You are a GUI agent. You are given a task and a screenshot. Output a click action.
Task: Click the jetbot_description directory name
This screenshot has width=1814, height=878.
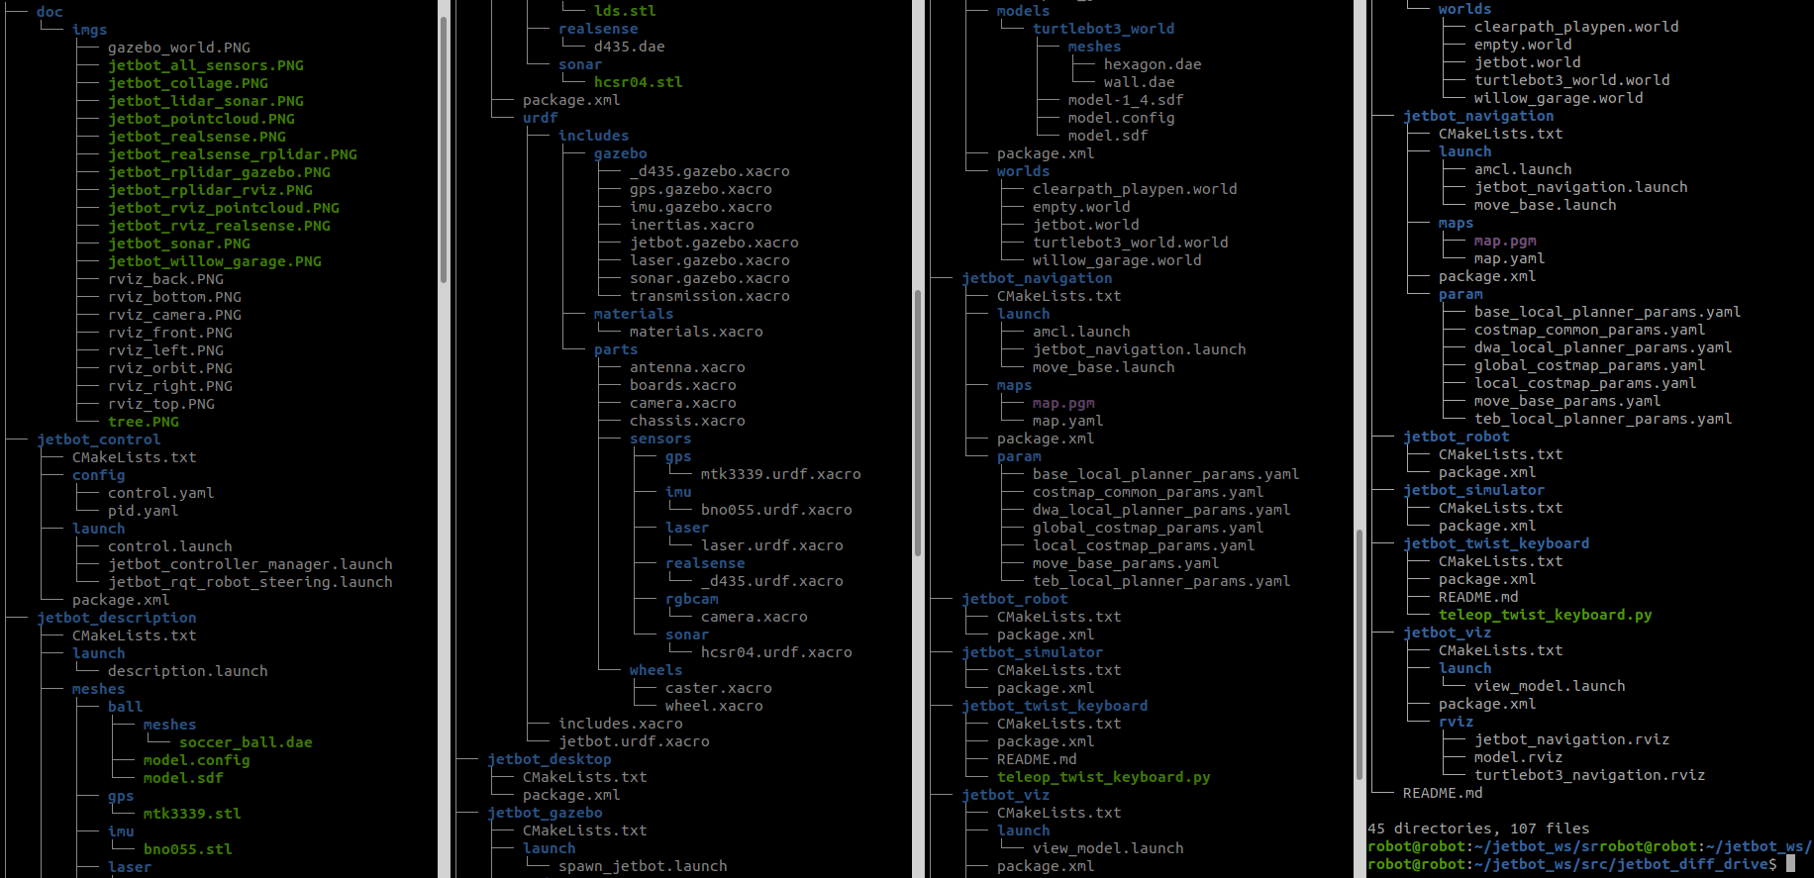point(117,618)
